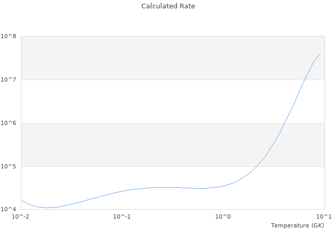The width and height of the screenshot is (335, 251).
Task: Select the 10^0 x-axis tick label
Action: (x=223, y=216)
